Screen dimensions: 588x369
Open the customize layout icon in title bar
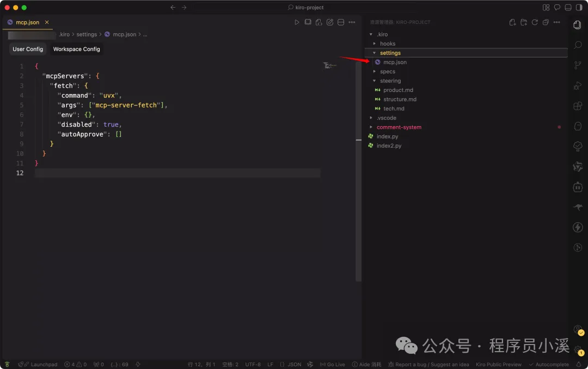coord(546,8)
